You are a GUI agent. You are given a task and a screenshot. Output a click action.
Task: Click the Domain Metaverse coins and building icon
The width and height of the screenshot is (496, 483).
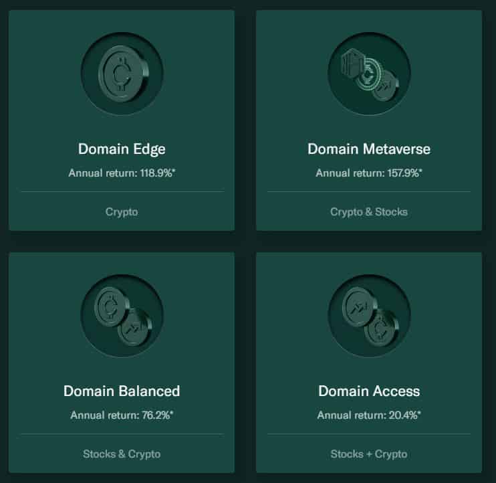click(369, 73)
